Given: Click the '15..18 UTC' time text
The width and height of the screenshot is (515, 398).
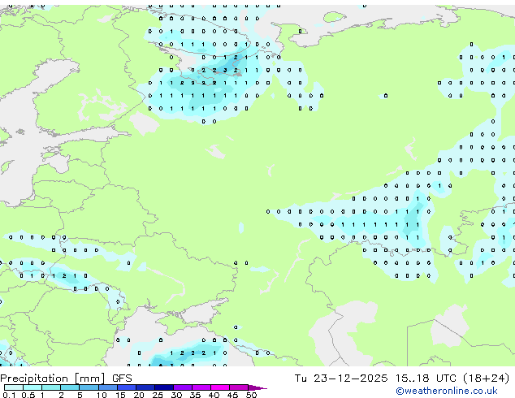Looking at the screenshot, I should click(426, 379).
